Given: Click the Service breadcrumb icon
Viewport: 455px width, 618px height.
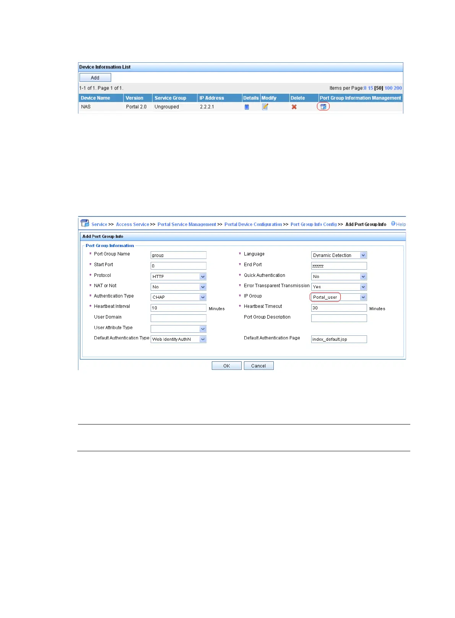Looking at the screenshot, I should [x=85, y=223].
